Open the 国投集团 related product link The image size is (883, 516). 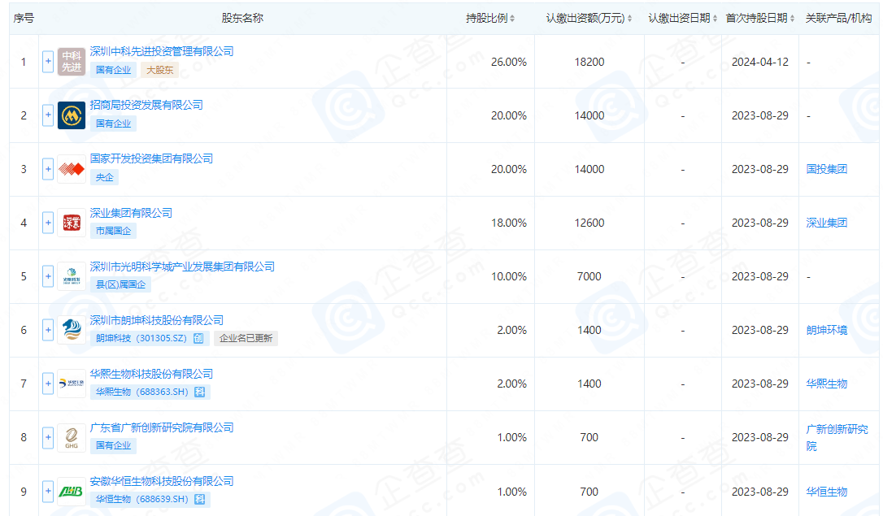(826, 169)
